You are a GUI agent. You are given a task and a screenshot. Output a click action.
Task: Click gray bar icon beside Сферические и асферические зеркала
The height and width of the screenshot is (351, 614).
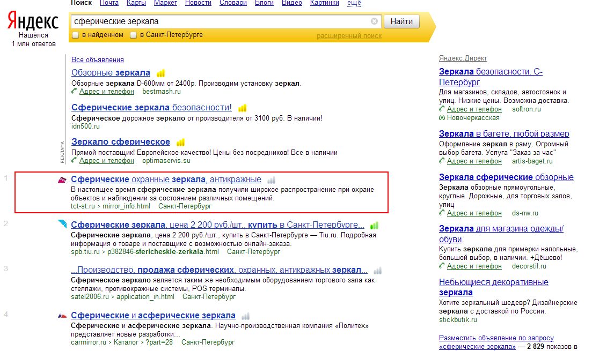[245, 316]
